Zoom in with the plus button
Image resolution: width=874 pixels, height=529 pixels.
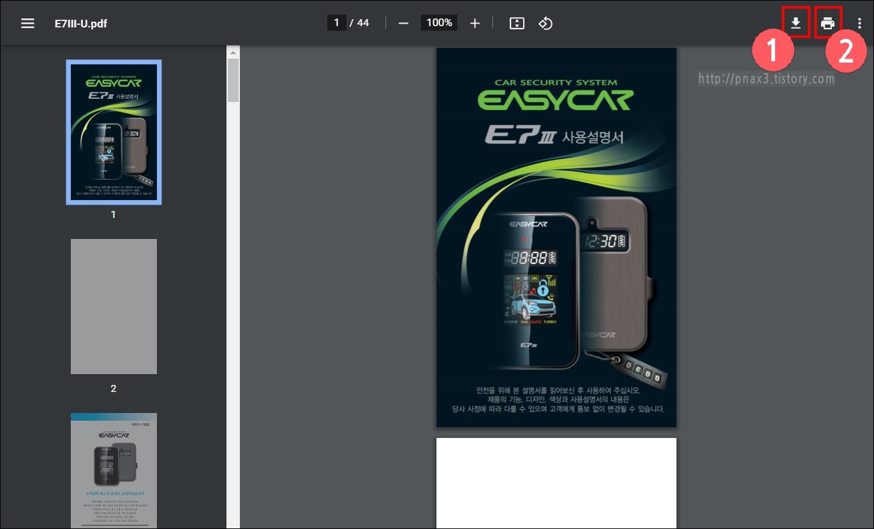(475, 23)
